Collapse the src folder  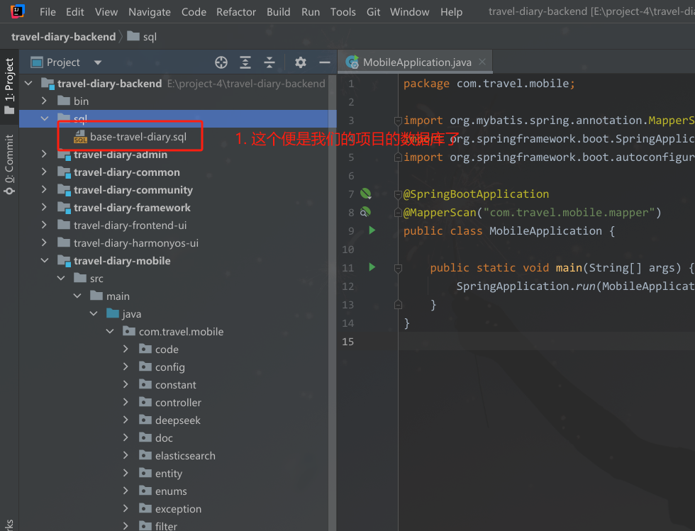(61, 278)
